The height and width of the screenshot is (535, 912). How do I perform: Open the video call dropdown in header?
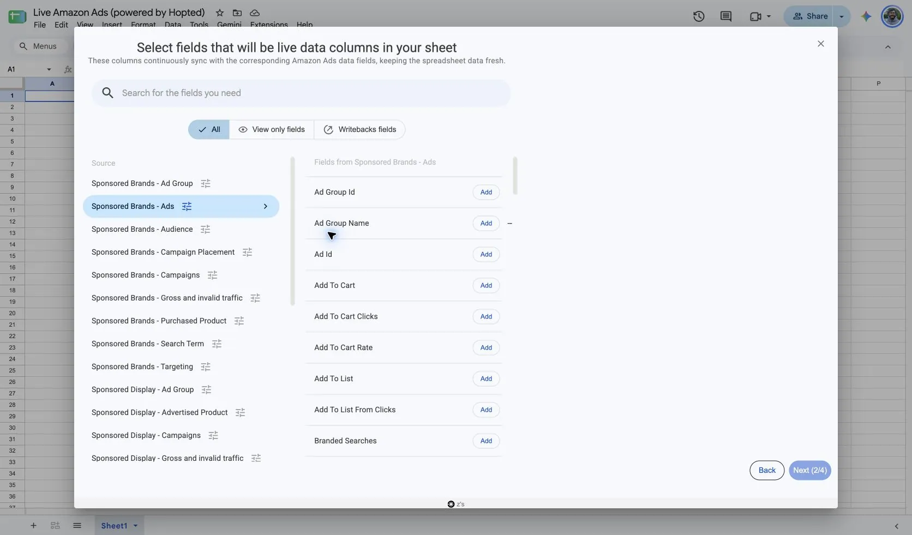tap(769, 16)
